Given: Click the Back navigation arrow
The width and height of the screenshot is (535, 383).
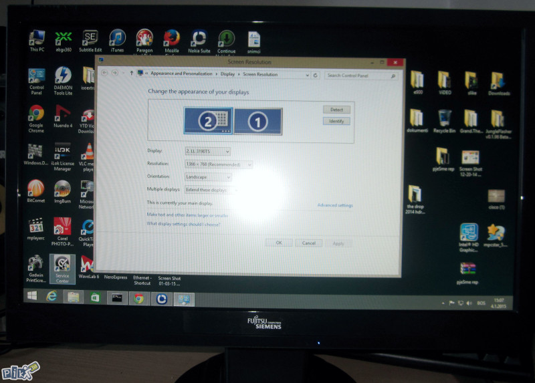Looking at the screenshot, I should pos(105,73).
